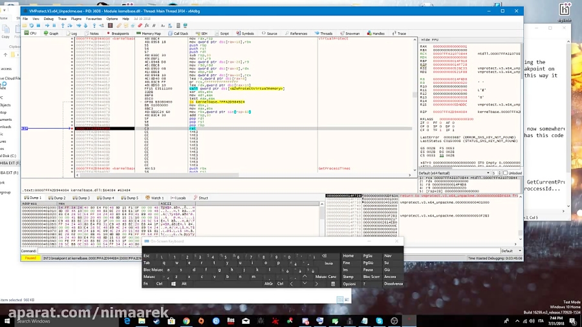Open the Struct tab
Image resolution: width=582 pixels, height=327 pixels.
click(201, 198)
